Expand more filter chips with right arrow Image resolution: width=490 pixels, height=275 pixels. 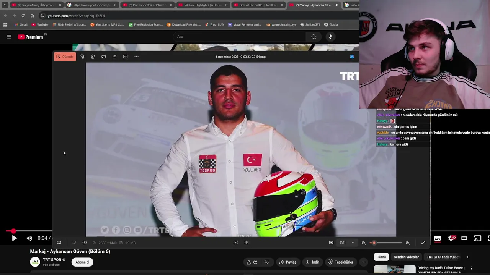tap(467, 257)
